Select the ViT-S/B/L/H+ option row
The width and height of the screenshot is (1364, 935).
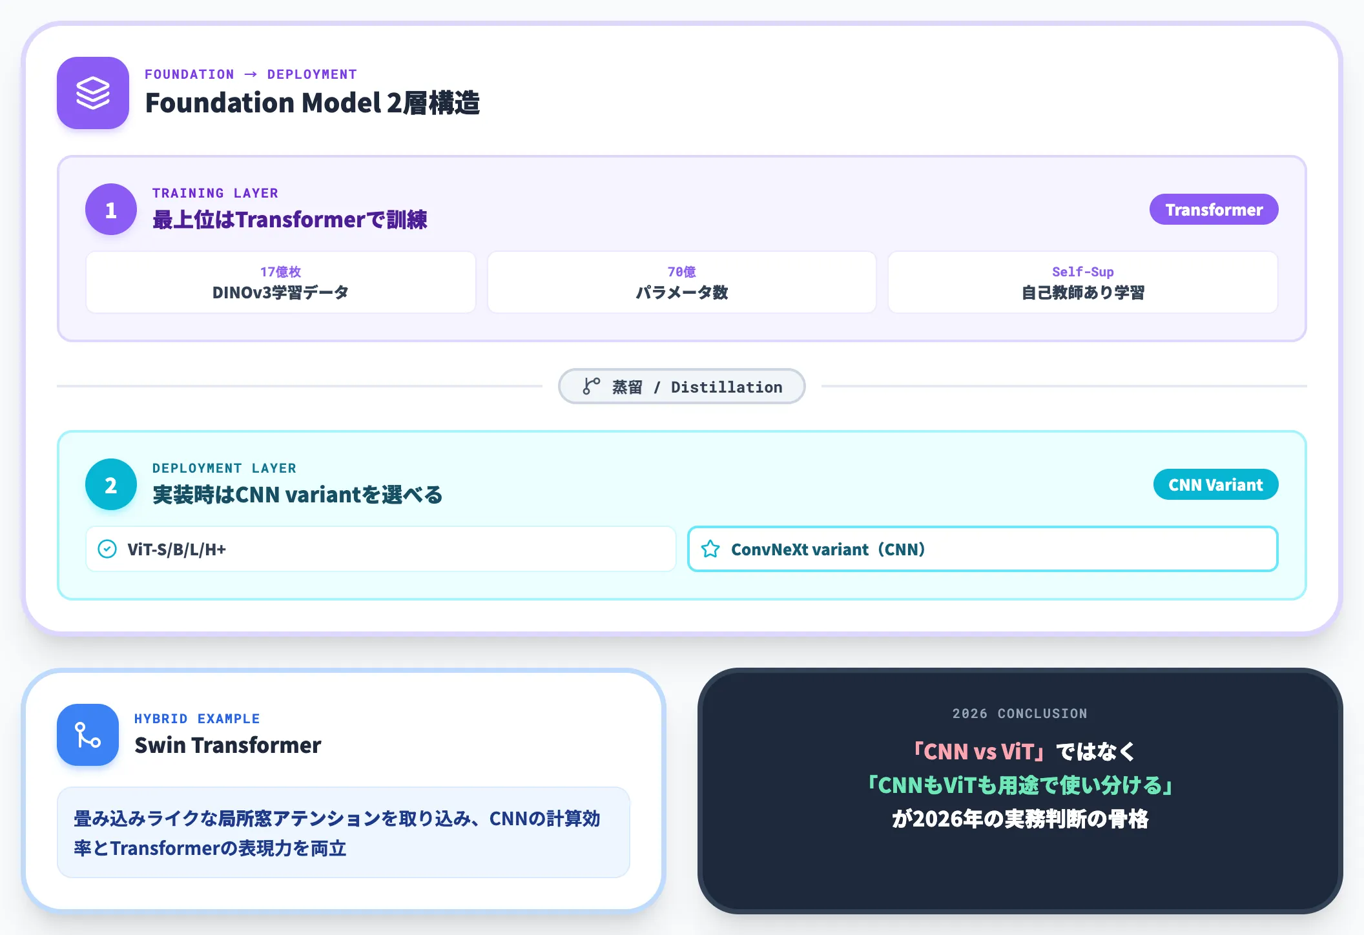(x=381, y=549)
